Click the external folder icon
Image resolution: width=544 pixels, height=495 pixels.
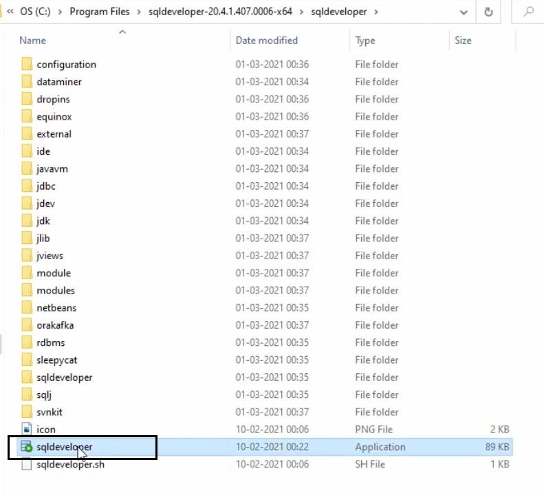(27, 133)
